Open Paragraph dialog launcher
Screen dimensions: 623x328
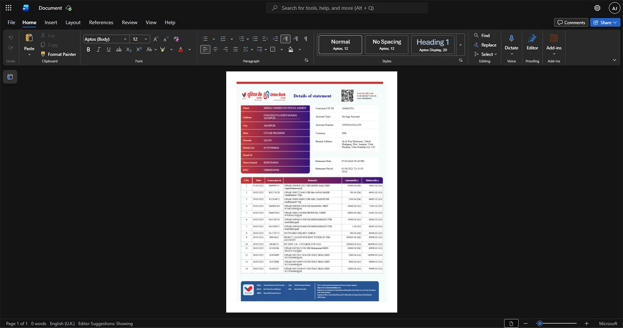click(x=306, y=61)
